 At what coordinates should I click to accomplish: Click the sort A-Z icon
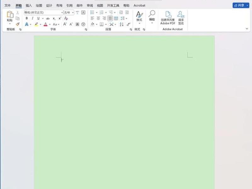[x=122, y=24]
